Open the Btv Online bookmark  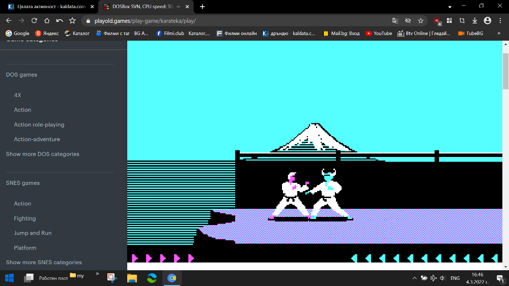[x=424, y=34]
